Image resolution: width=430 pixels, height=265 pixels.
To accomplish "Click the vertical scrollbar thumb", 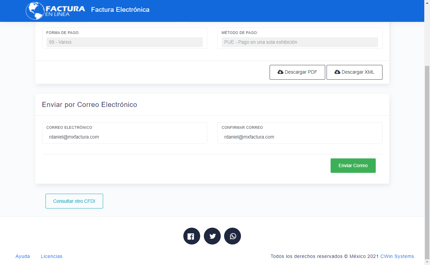I will (427, 161).
